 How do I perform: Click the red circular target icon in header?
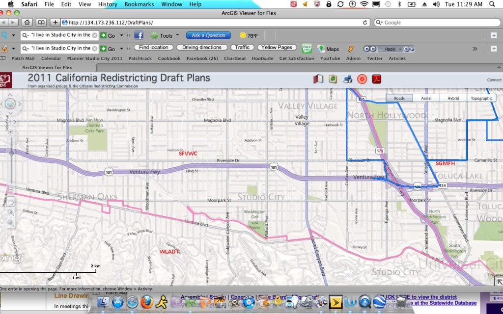point(362,79)
